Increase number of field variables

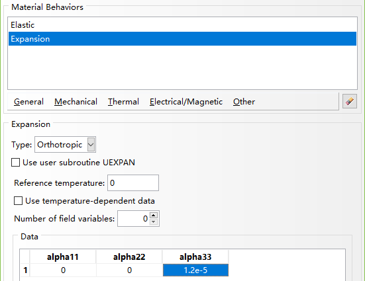pos(154,215)
